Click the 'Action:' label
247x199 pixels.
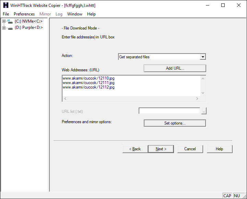(68, 56)
